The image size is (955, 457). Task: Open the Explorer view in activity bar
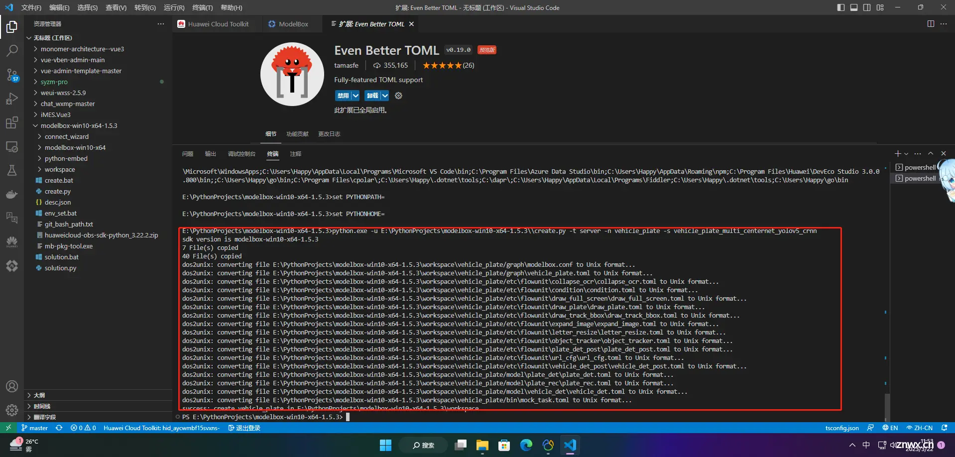[x=12, y=26]
